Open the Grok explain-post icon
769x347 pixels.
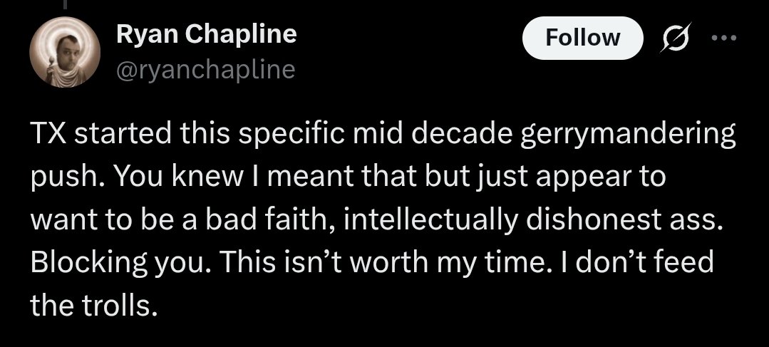[676, 37]
